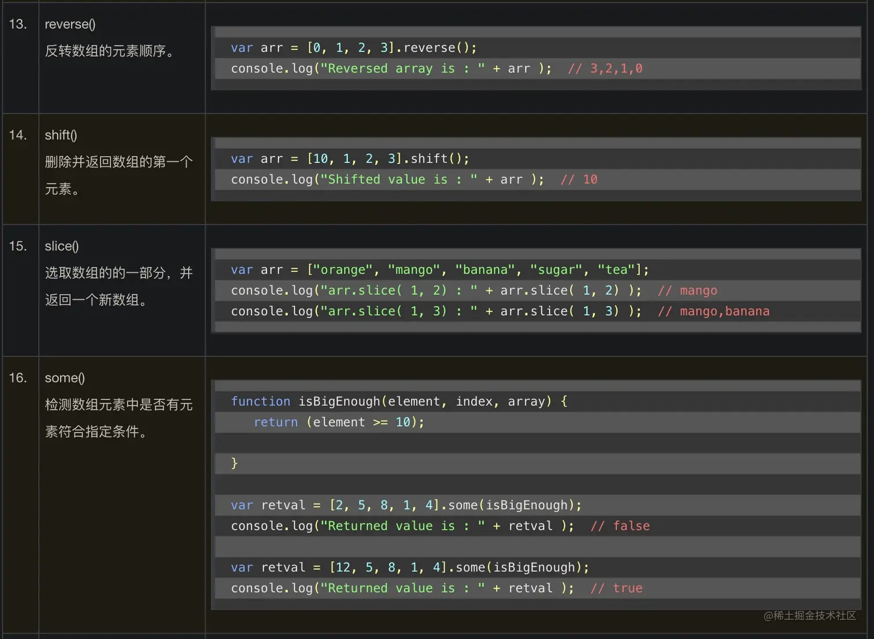Click the line 'var retval = [12, 5, 8, 1, 4].some(isBigEnough);'
The height and width of the screenshot is (639, 874).
(410, 567)
